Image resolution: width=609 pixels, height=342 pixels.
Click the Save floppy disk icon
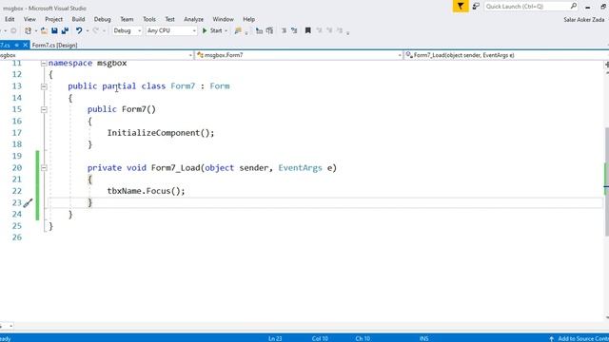coord(54,30)
